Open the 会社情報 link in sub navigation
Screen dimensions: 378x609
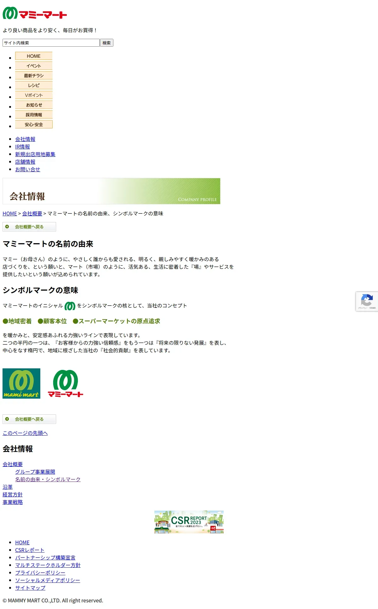click(25, 139)
